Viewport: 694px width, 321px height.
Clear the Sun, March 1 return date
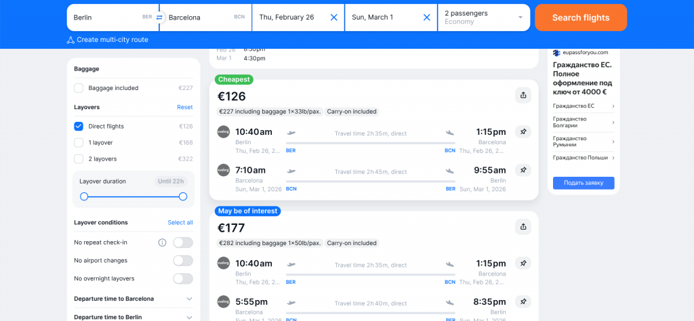coord(426,18)
